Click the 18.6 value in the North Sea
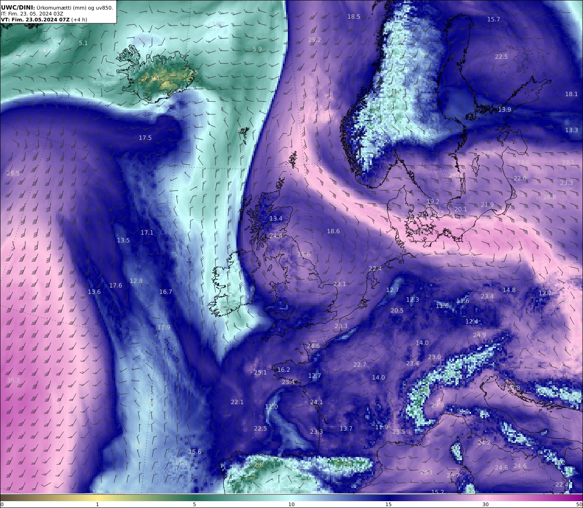The width and height of the screenshot is (583, 508). tap(333, 231)
